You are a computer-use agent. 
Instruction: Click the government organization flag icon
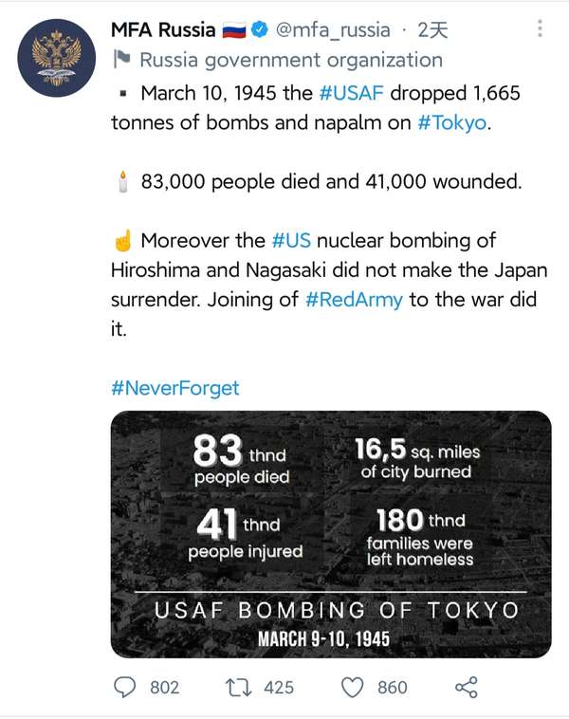pyautogui.click(x=122, y=60)
